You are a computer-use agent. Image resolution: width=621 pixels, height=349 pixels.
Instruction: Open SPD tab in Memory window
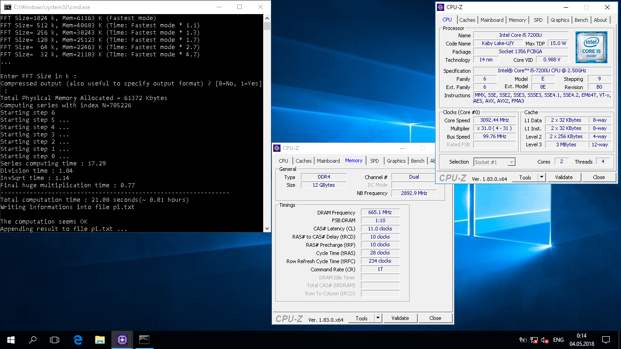tap(374, 161)
